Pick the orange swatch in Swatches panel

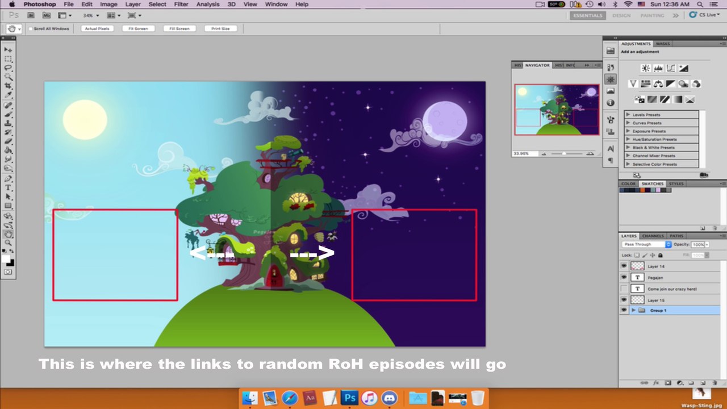point(642,190)
